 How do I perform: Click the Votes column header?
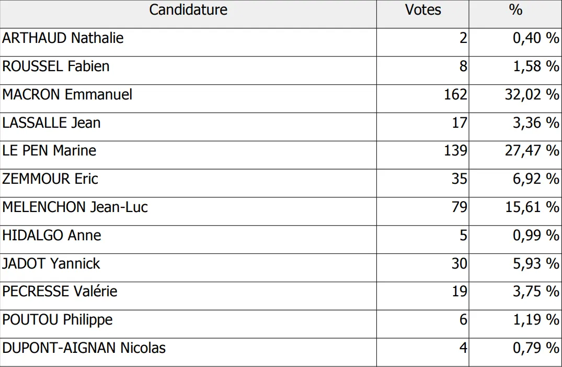coord(422,10)
